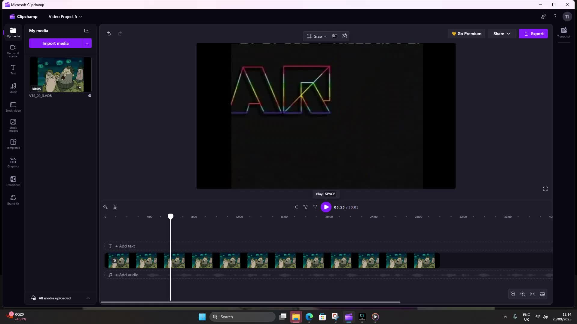This screenshot has height=324, width=577.
Task: Click the auto compose sparkle icon
Action: coord(105,207)
